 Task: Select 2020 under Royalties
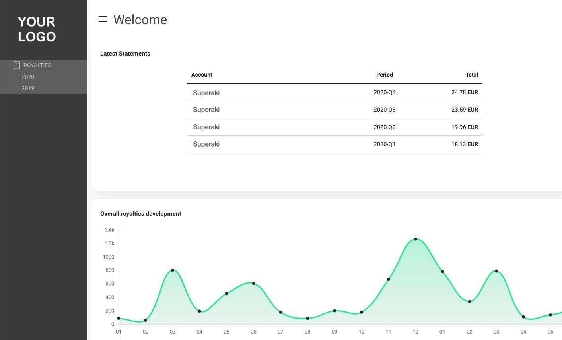28,77
